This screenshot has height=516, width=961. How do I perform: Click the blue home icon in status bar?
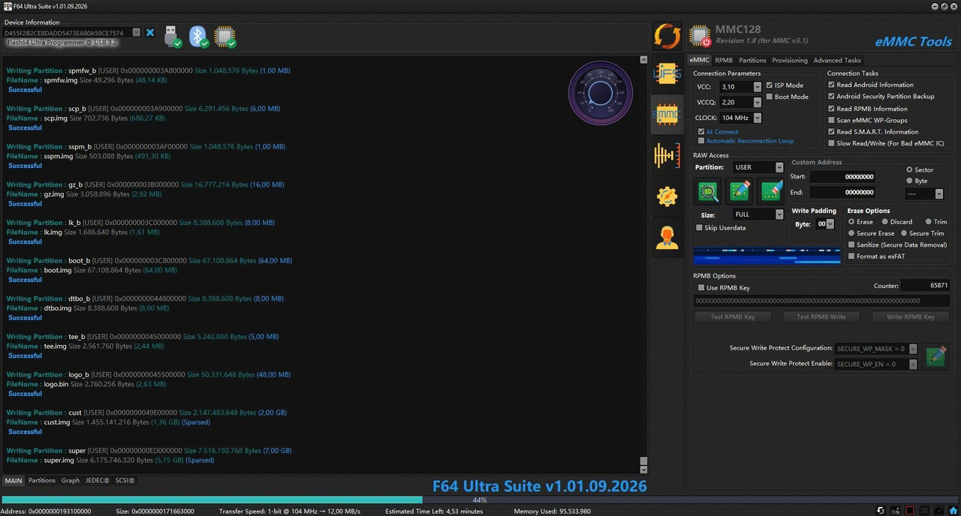[x=952, y=511]
